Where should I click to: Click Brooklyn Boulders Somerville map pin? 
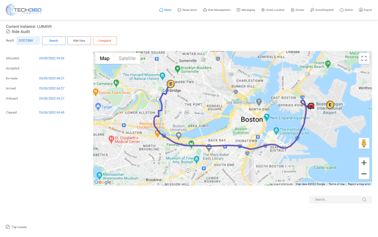click(x=178, y=69)
